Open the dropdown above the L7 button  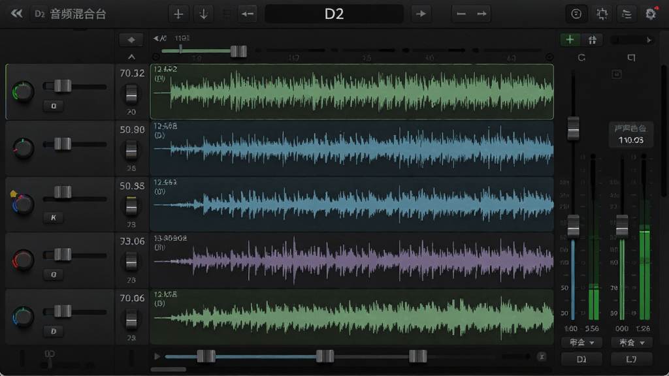(x=632, y=342)
